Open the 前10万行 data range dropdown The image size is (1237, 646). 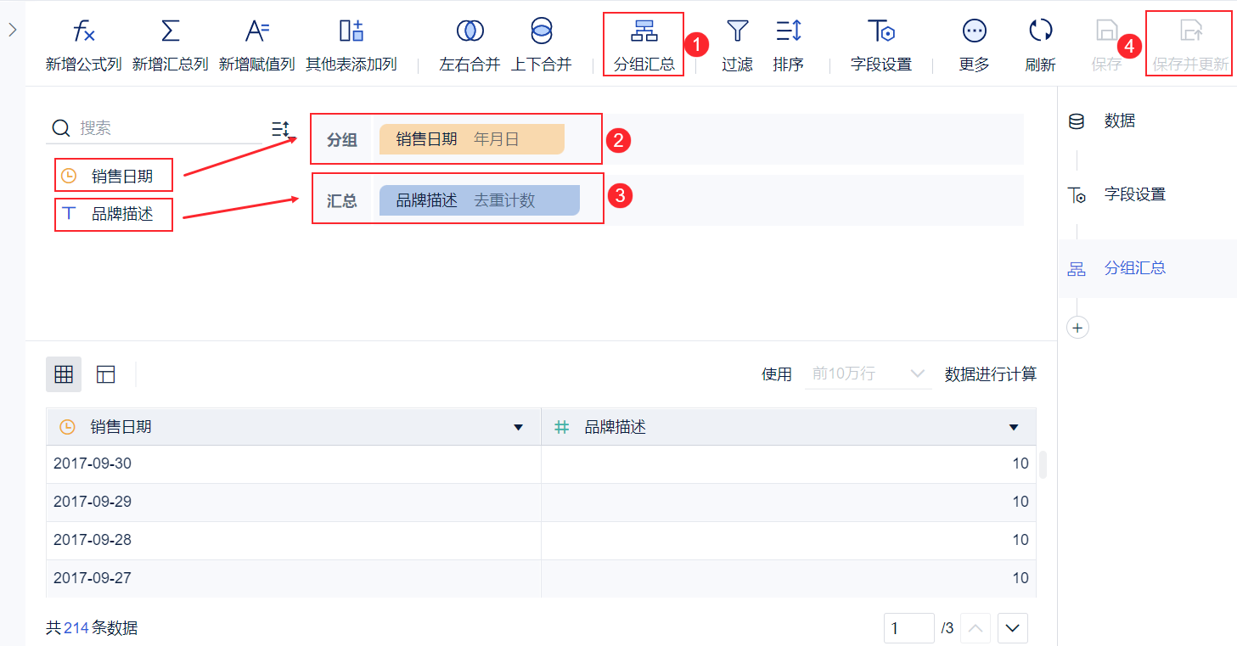pyautogui.click(x=868, y=374)
